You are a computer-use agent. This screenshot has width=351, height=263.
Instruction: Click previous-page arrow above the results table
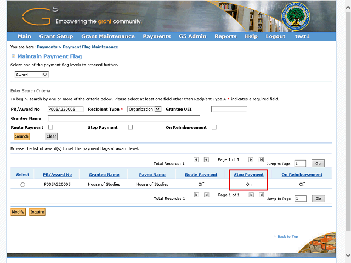tap(206, 159)
